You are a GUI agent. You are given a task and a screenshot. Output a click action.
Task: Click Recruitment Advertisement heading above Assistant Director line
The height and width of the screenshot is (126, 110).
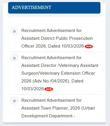point(52,58)
